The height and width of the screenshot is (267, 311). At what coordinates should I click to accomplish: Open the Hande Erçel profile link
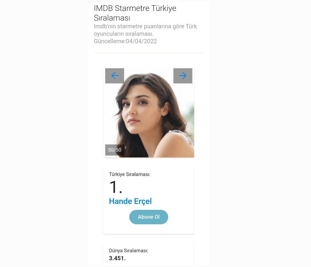[x=130, y=201]
